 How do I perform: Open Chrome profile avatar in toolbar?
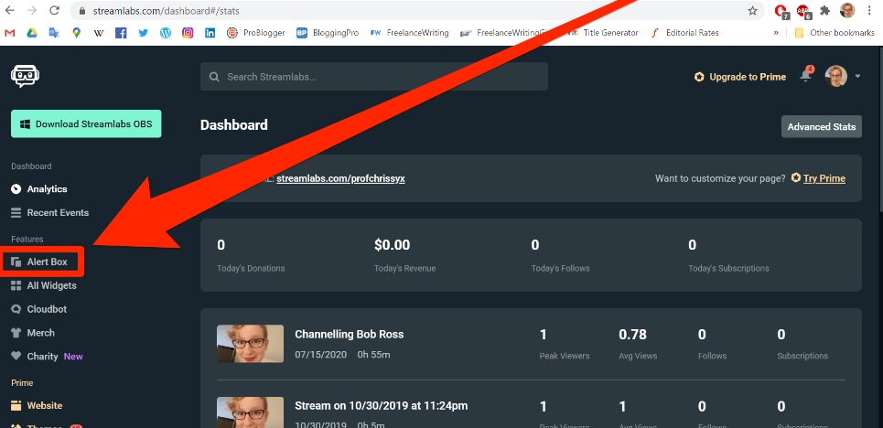coord(847,10)
